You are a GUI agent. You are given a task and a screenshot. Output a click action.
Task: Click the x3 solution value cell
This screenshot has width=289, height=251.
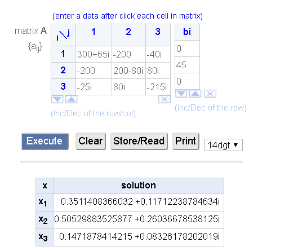[139, 237]
